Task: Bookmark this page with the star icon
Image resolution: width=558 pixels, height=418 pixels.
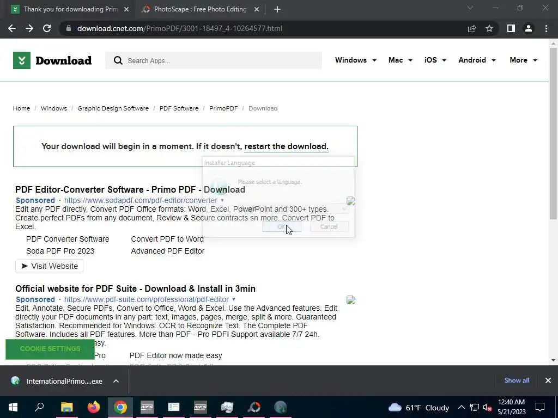Action: coord(489,28)
